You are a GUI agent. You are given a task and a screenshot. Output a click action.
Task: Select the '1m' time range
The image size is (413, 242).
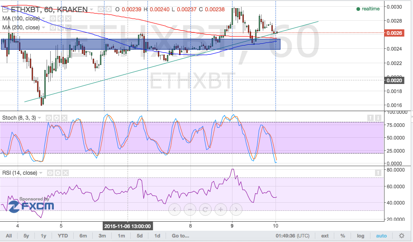tap(121, 236)
